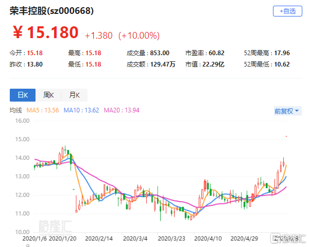Click the +自选 add to watchlist button
This screenshot has height=247, width=309.
pos(287,11)
